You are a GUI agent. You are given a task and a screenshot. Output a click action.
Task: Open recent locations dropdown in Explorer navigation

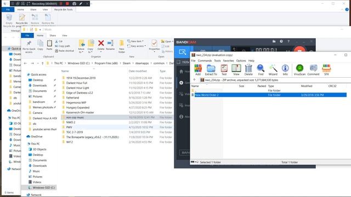coord(38,63)
